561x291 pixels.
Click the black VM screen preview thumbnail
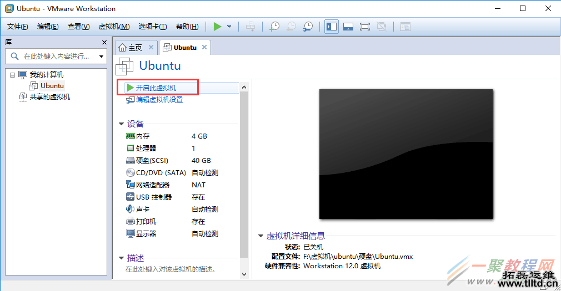click(x=406, y=154)
